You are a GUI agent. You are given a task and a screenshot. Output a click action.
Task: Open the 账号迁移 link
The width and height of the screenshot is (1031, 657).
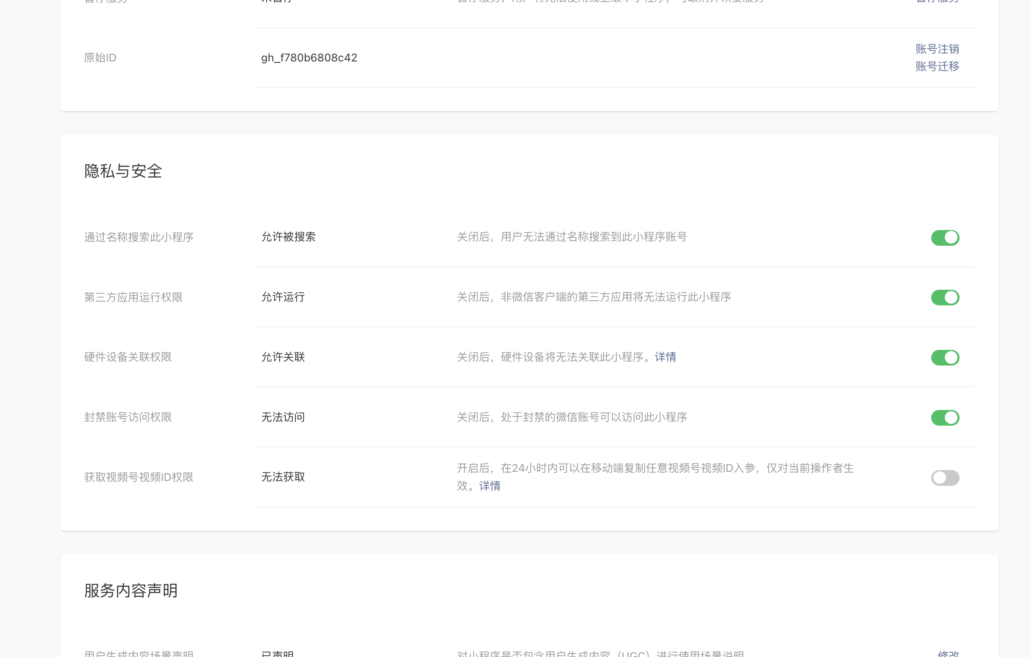937,66
